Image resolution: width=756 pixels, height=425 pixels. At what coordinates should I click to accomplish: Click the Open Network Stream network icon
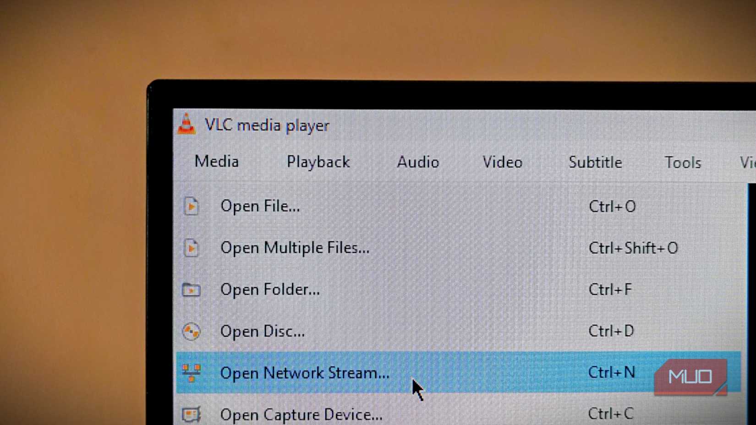click(x=192, y=373)
